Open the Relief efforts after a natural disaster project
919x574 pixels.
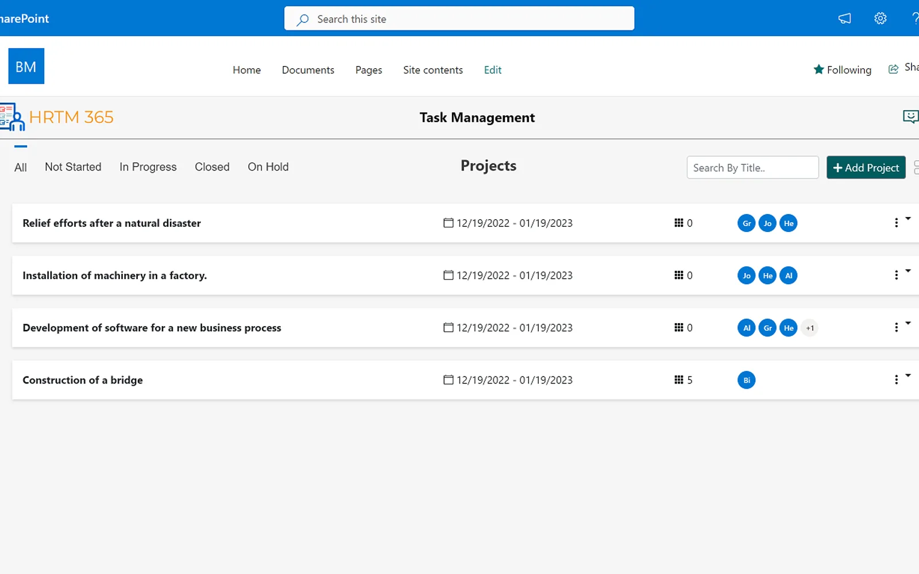pyautogui.click(x=112, y=223)
